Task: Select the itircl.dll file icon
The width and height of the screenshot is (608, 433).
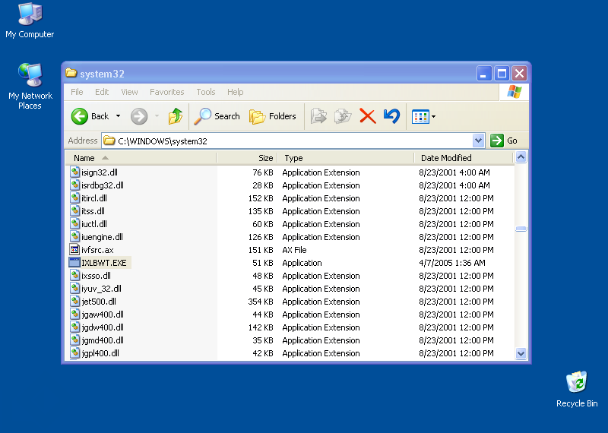Action: 74,198
